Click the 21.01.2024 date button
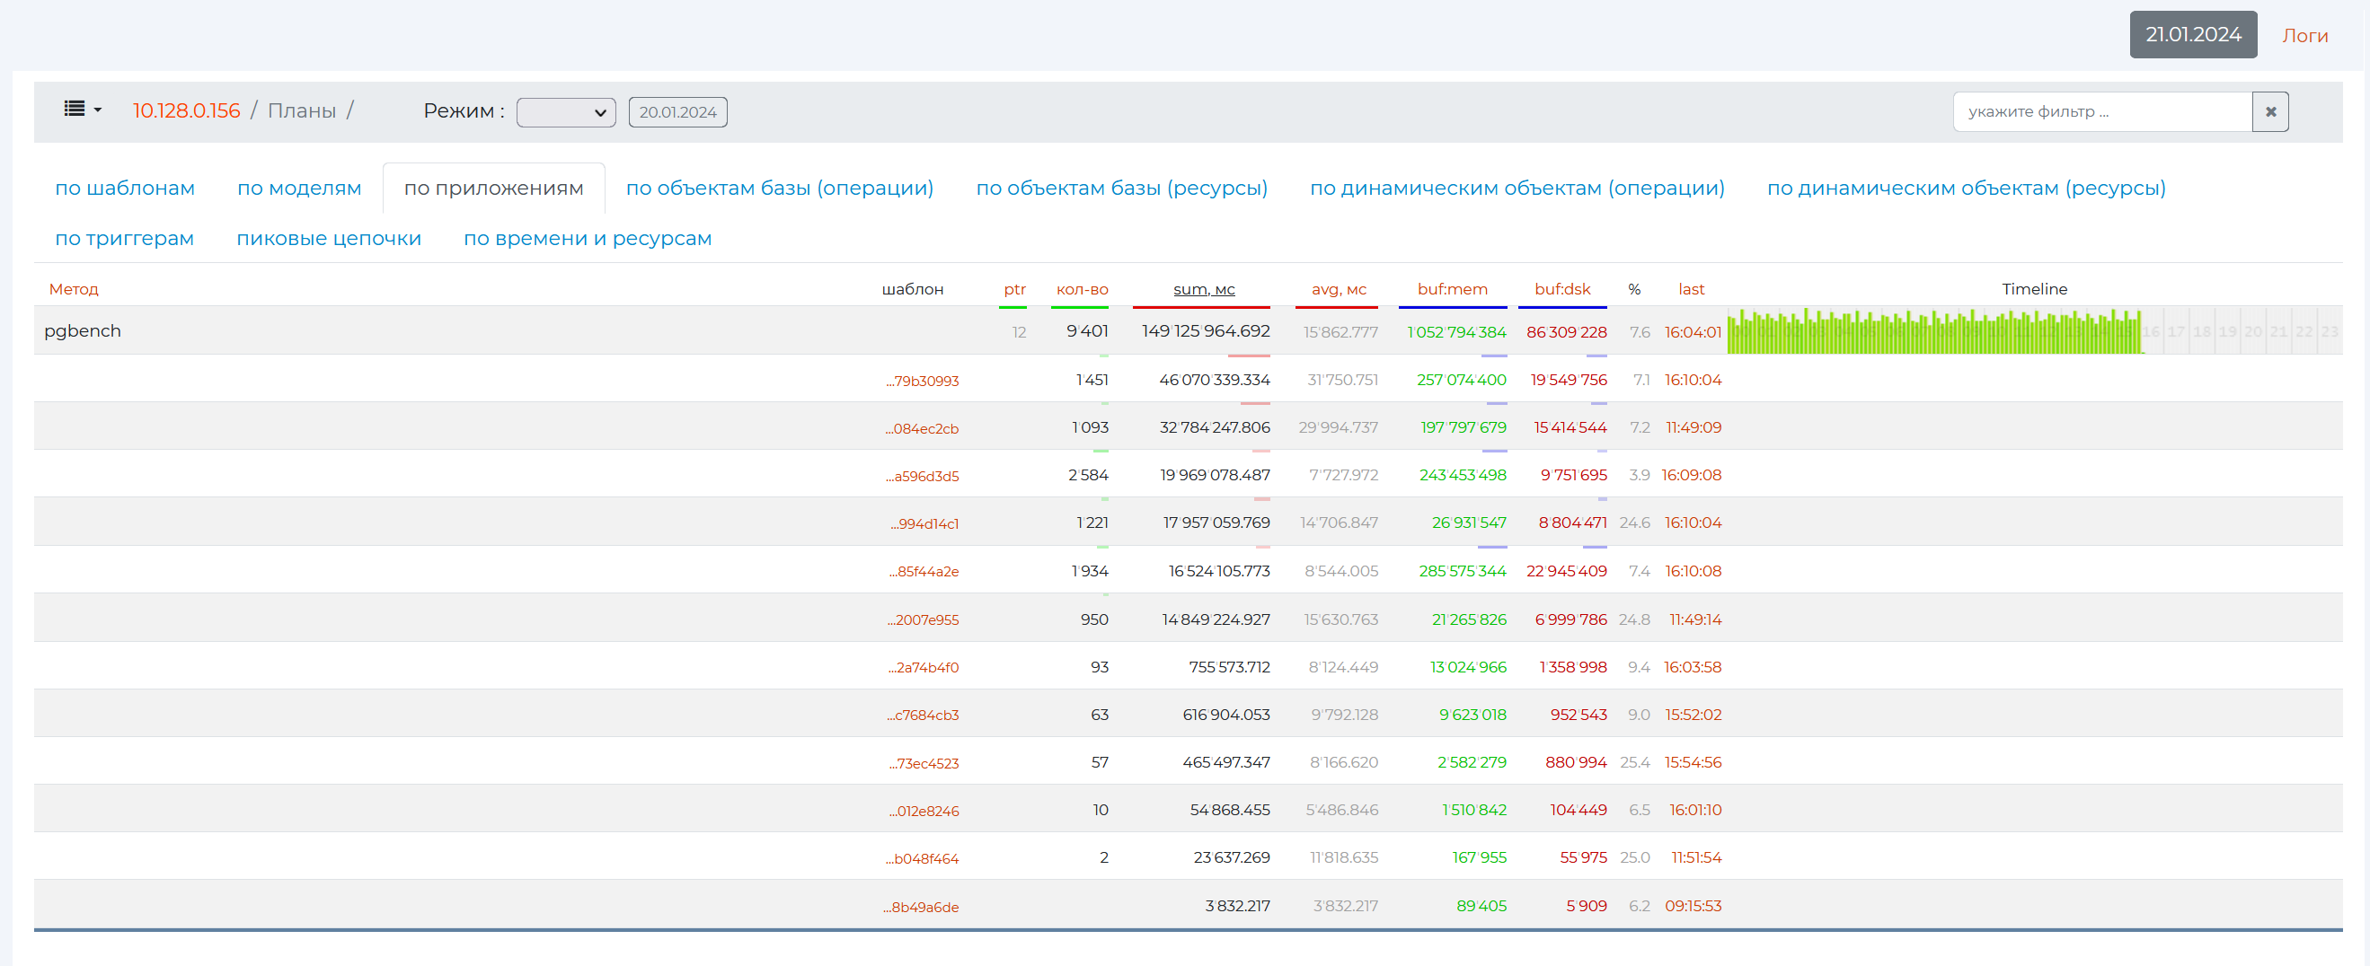The height and width of the screenshot is (966, 2370). pyautogui.click(x=2192, y=35)
